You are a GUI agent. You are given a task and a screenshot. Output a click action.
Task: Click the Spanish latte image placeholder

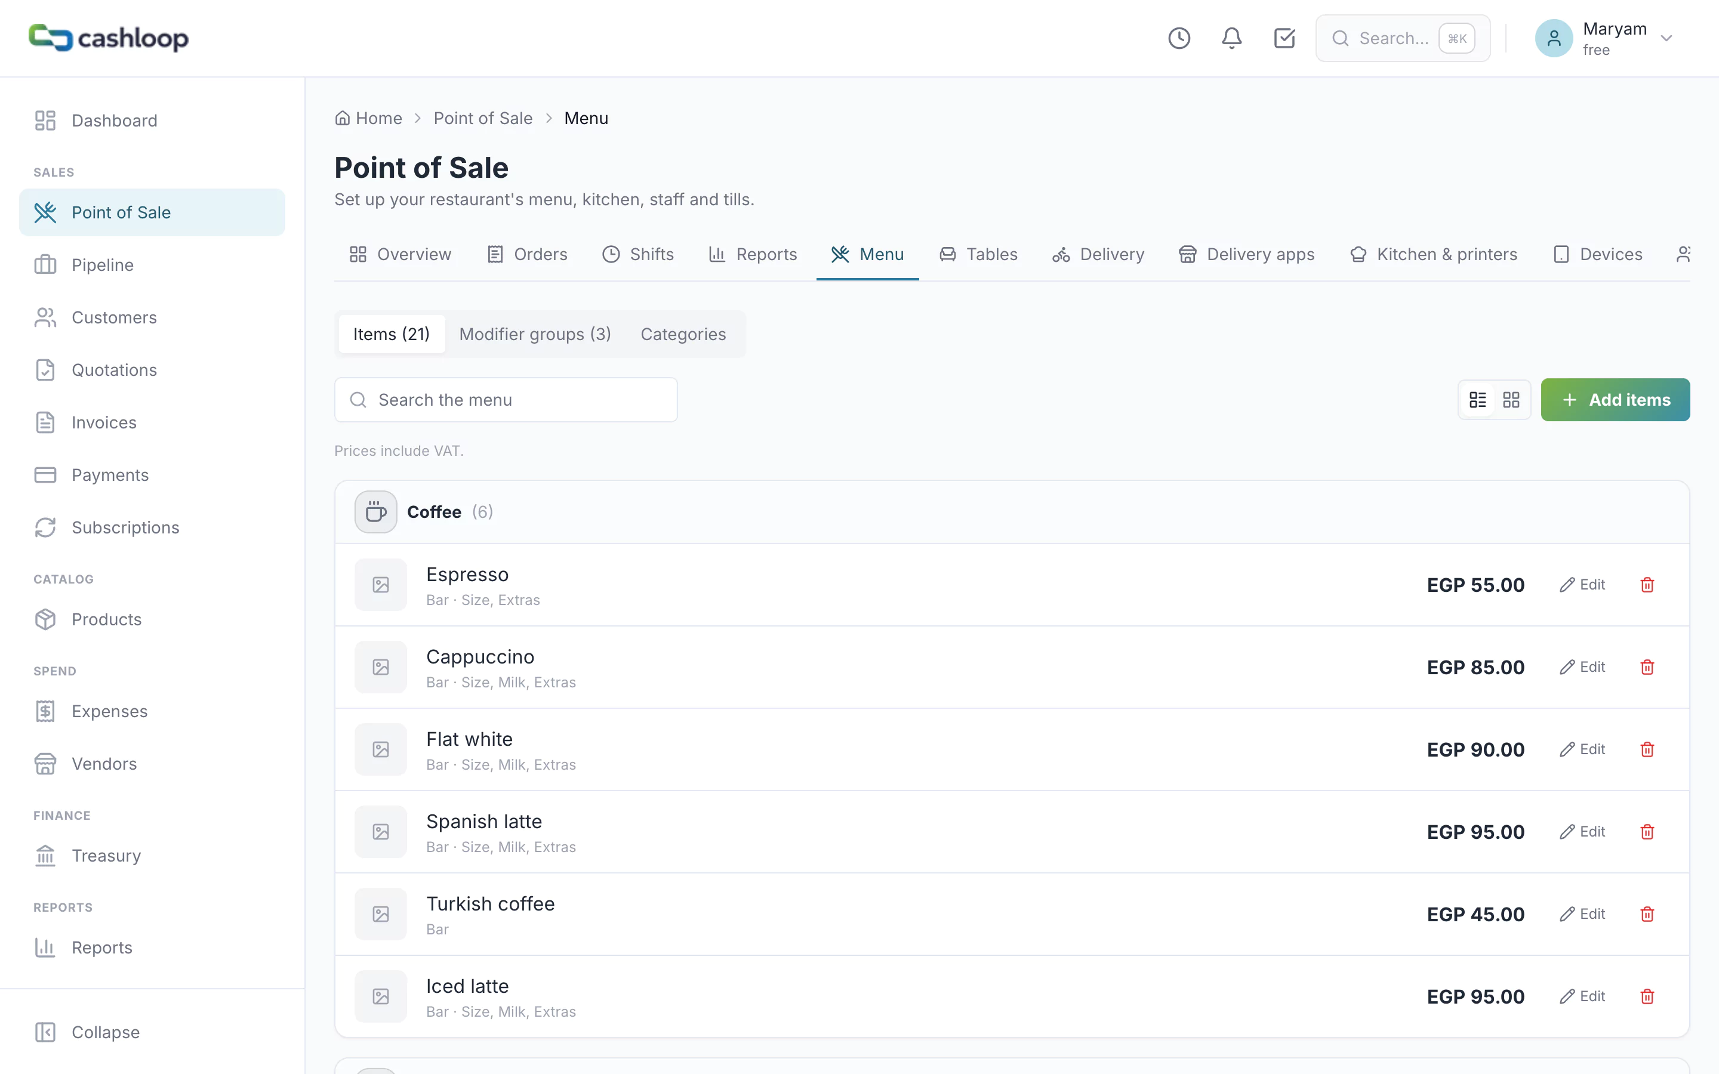pos(381,832)
